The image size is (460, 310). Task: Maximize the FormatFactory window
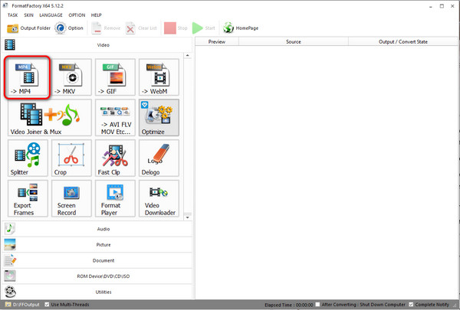tap(442, 6)
